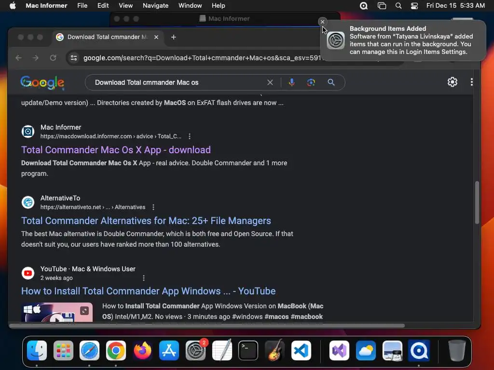Viewport: 494px width, 370px height.
Task: Open the Edit menu
Action: pyautogui.click(x=103, y=6)
